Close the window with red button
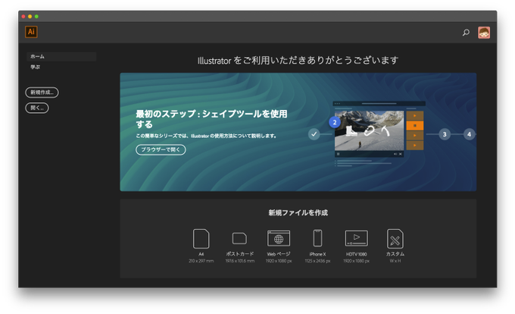Viewport: 515px width, 314px height. click(23, 17)
